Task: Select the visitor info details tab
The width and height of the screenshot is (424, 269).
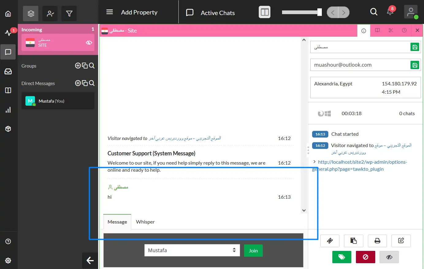Action: 364,30
